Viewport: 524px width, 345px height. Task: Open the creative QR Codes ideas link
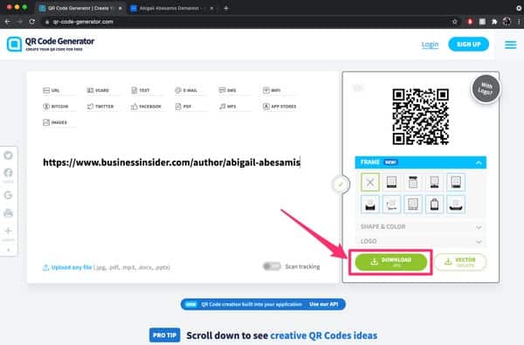tap(323, 335)
